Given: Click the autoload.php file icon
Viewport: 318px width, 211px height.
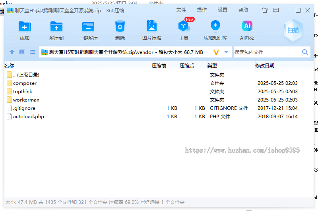Looking at the screenshot, I should coord(9,116).
